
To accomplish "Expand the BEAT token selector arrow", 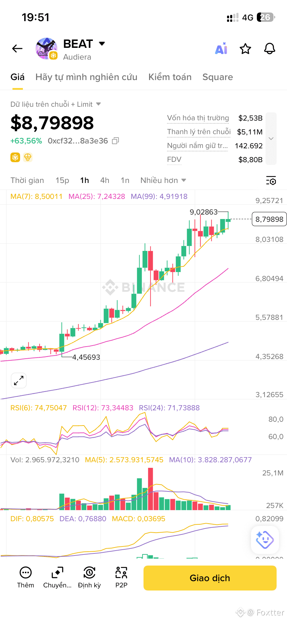I will pyautogui.click(x=102, y=44).
